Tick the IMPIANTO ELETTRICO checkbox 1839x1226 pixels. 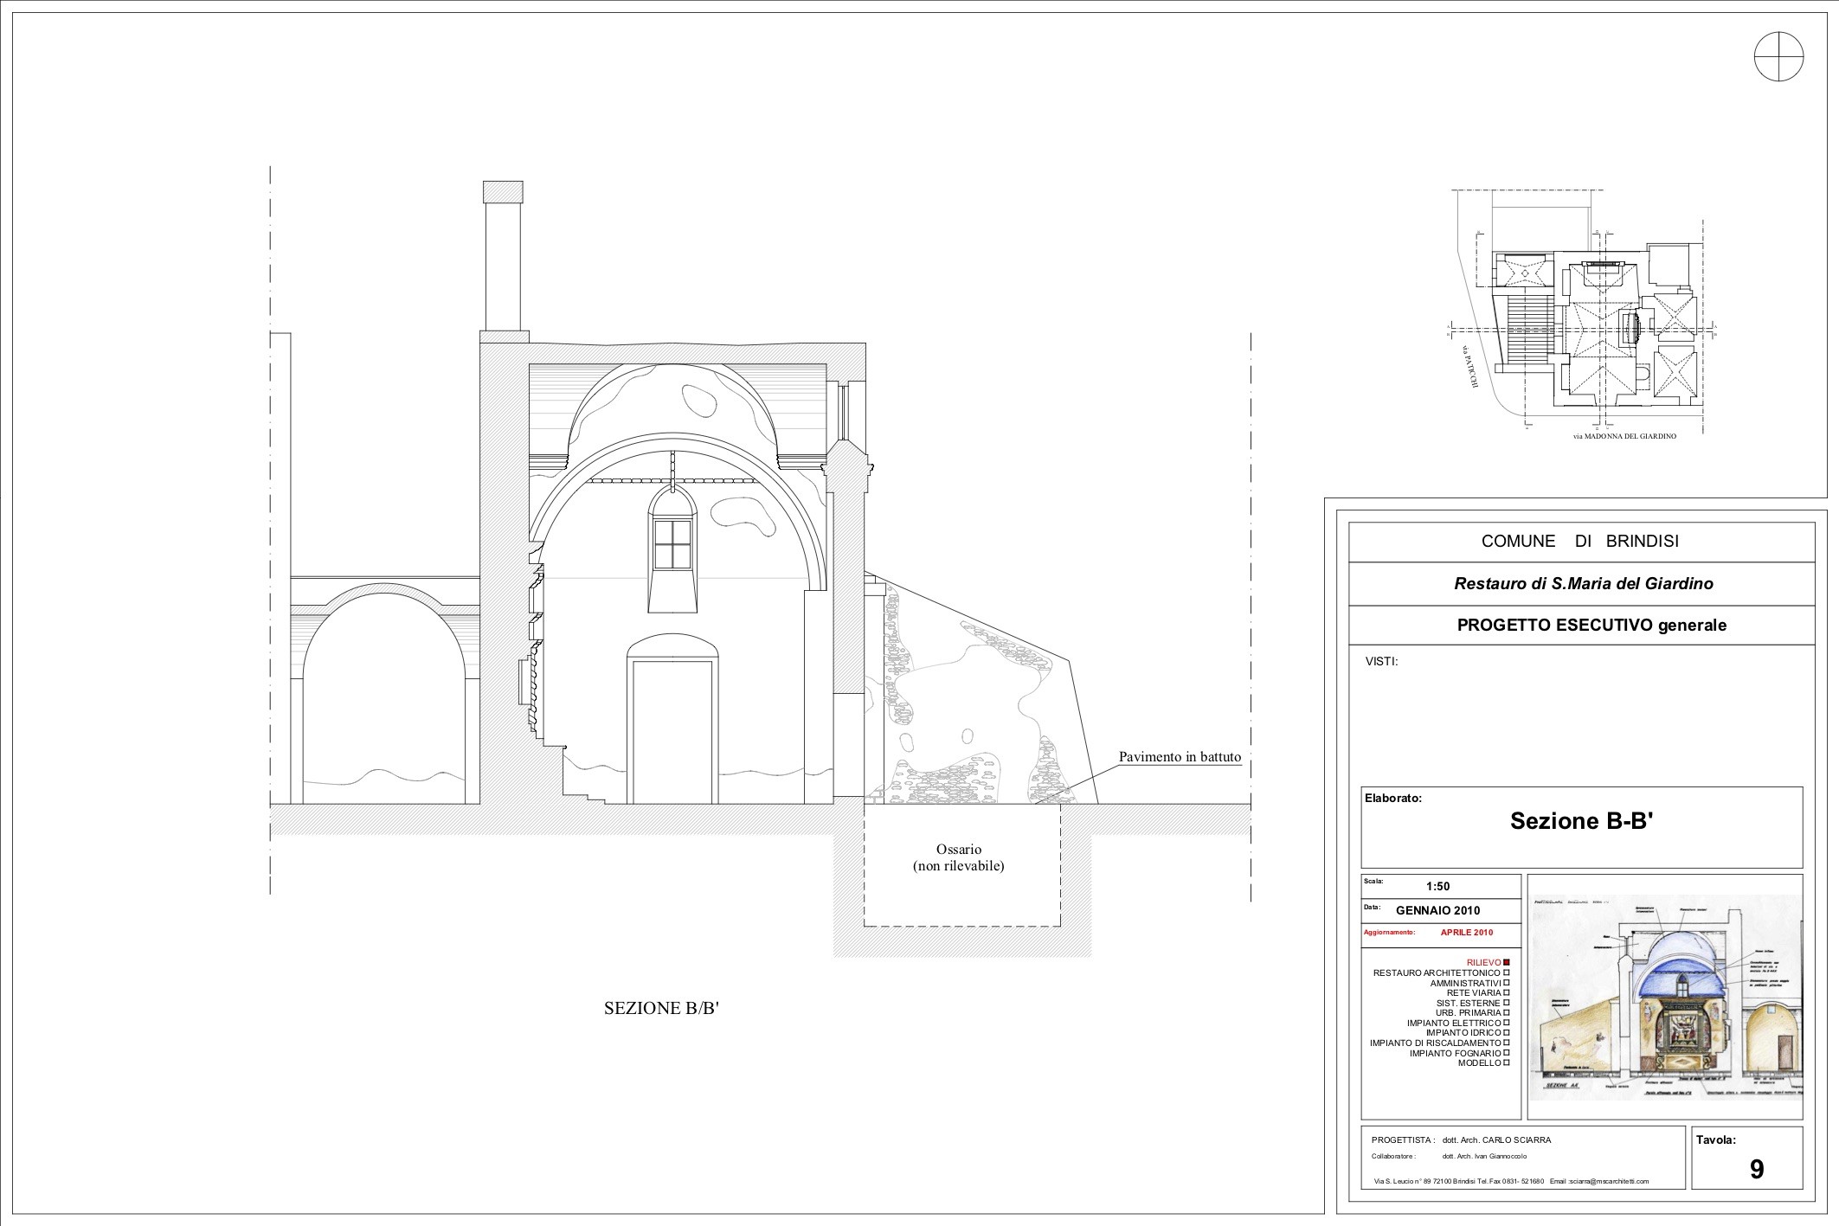click(1507, 1023)
